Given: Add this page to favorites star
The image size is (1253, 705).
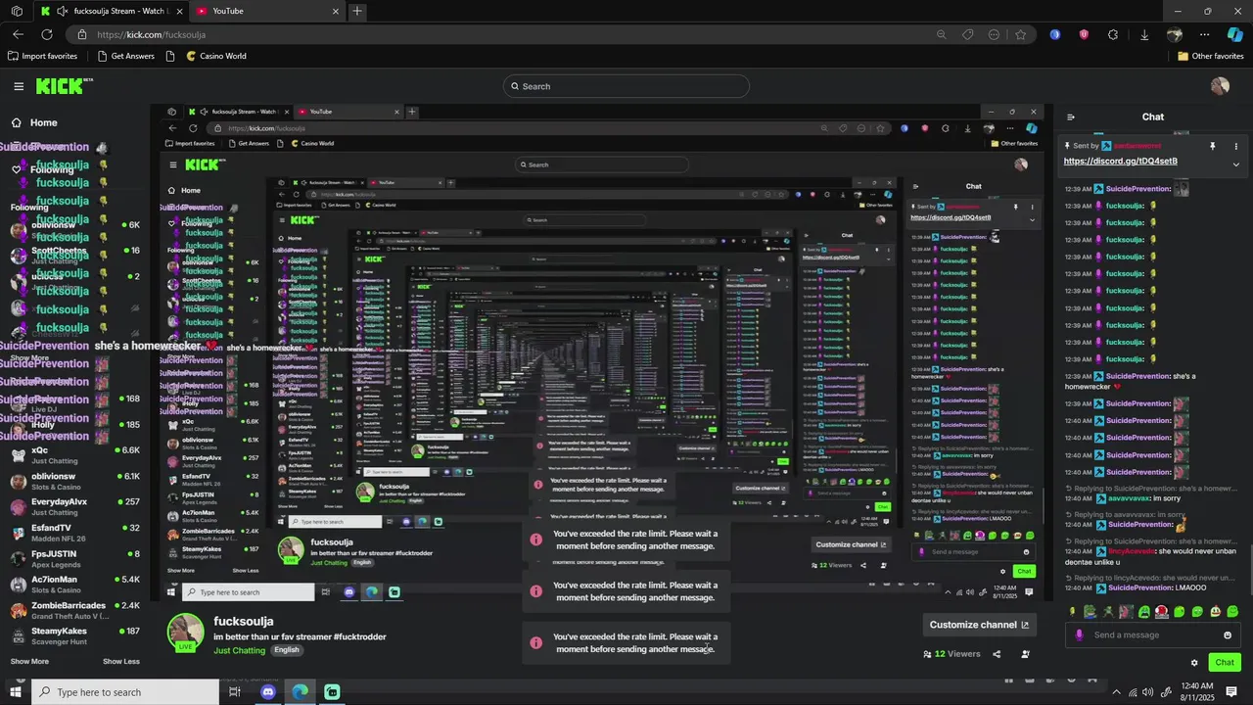Looking at the screenshot, I should [x=1021, y=34].
